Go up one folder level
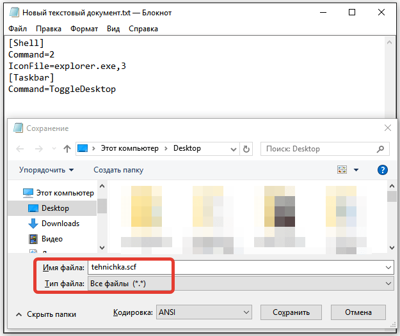 tap(67, 149)
